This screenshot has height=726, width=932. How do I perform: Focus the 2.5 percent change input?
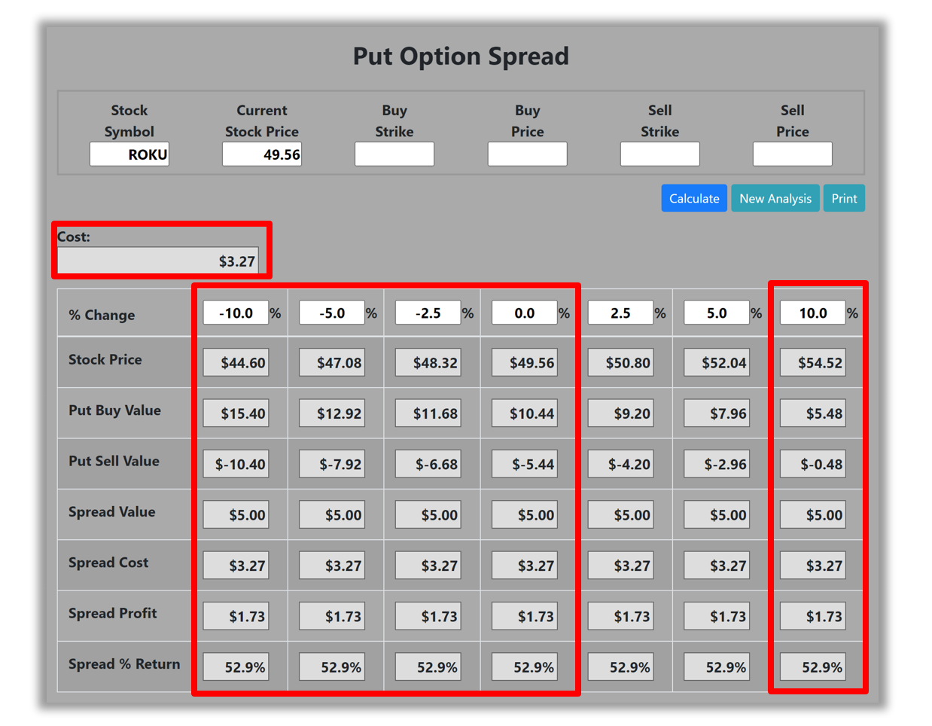[621, 313]
